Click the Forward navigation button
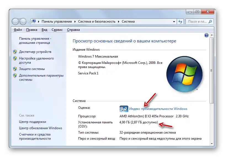The height and width of the screenshot is (157, 225). (23, 21)
